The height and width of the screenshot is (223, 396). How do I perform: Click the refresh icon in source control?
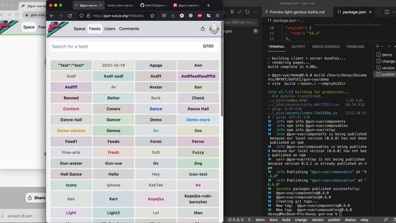[247, 12]
